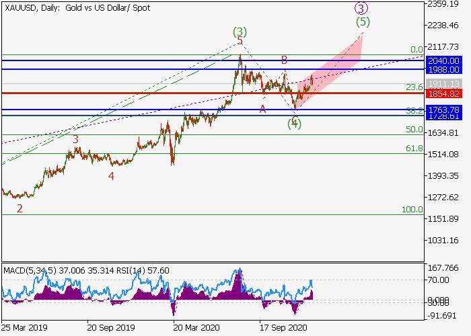Select the 2117.73 price axis label
Viewport: 471px width, 336px height.
[443, 47]
